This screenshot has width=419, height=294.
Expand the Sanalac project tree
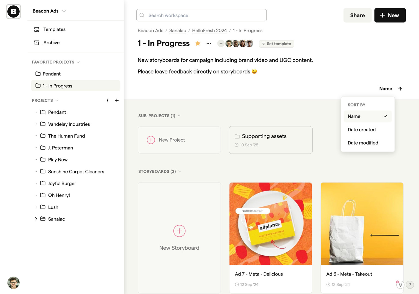(x=36, y=219)
